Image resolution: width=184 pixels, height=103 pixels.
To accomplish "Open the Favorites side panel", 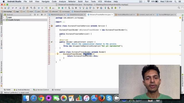I will [1, 81].
